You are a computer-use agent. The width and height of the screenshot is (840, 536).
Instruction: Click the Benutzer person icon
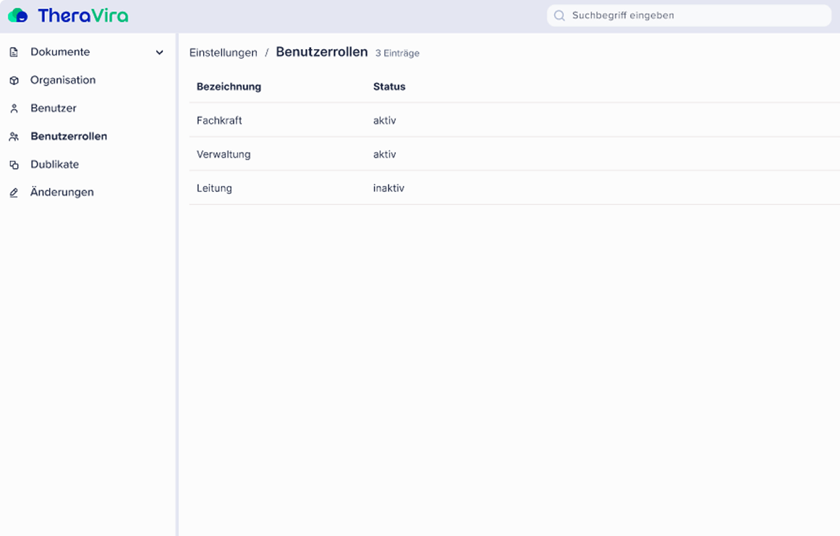click(14, 108)
